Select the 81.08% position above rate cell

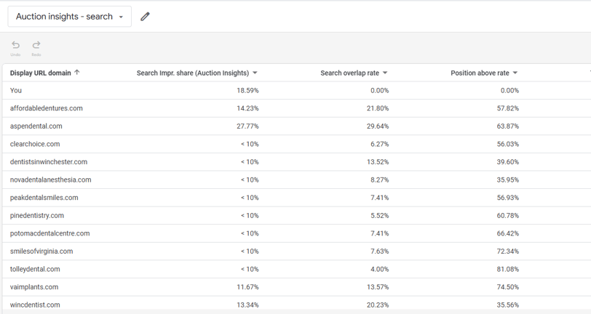click(508, 269)
